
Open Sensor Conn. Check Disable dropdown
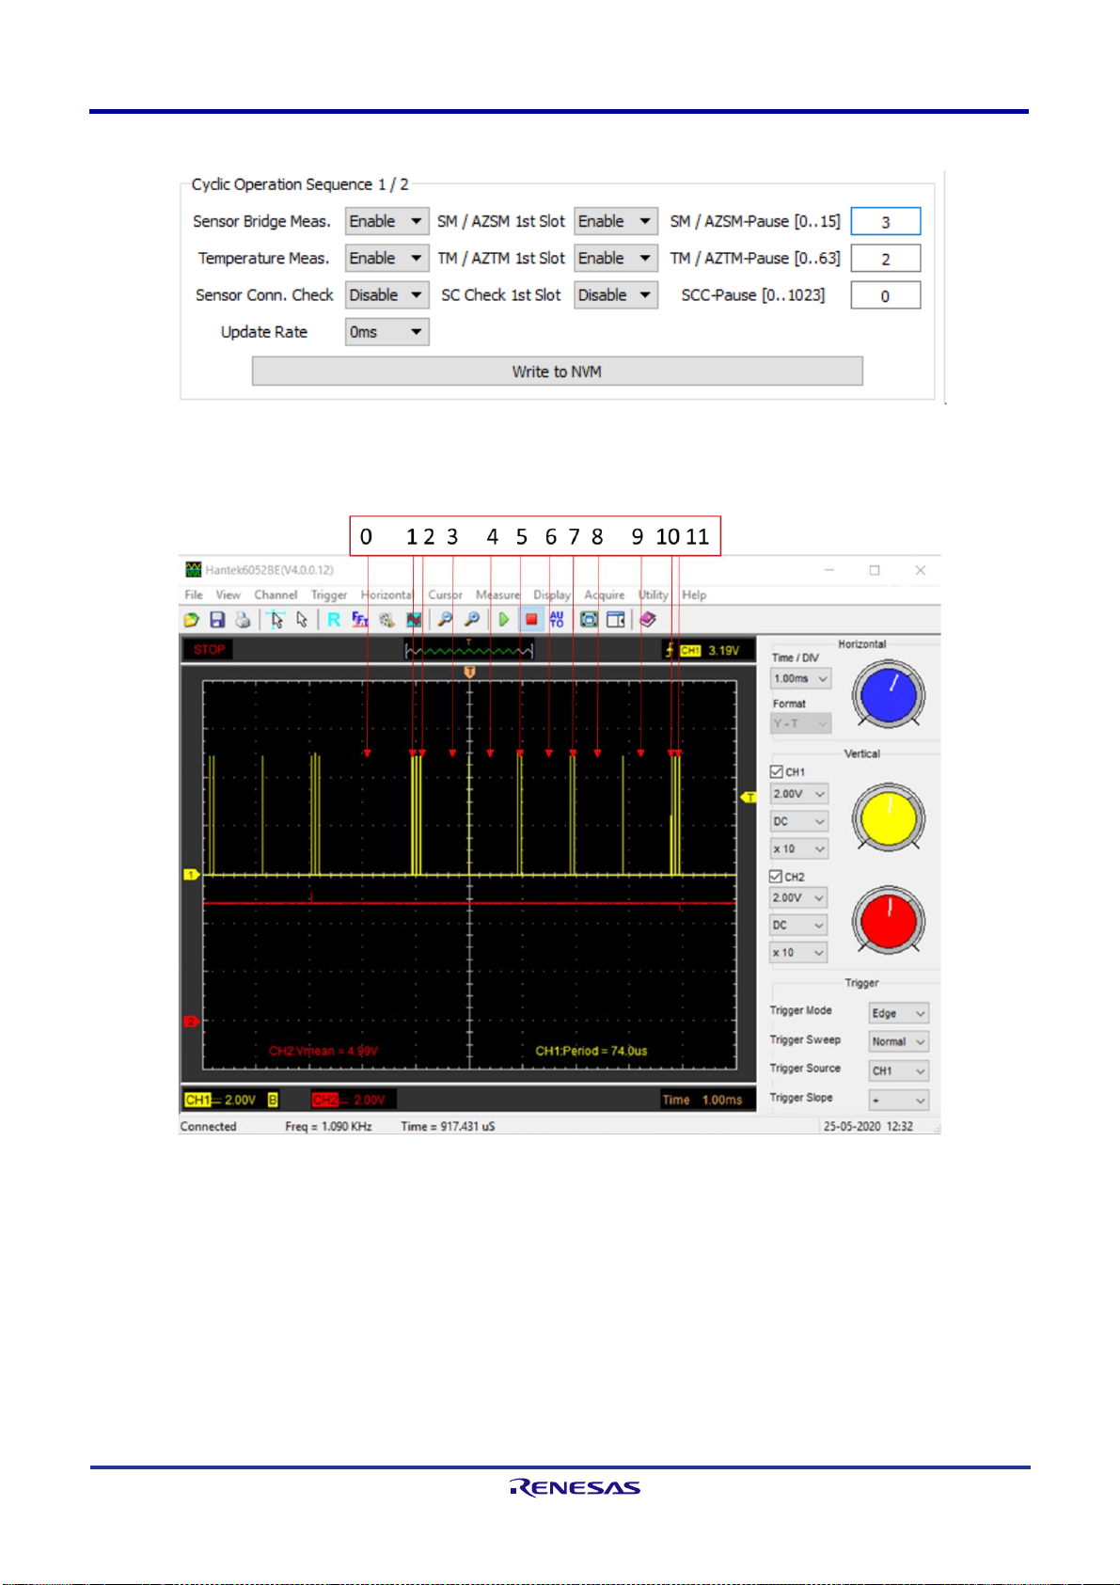387,294
